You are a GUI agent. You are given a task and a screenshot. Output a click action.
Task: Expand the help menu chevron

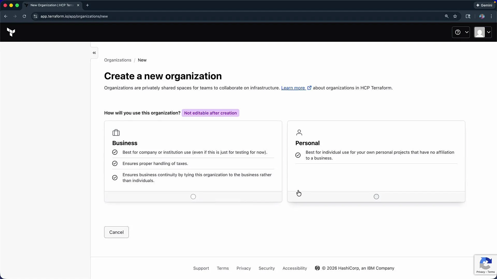[467, 32]
